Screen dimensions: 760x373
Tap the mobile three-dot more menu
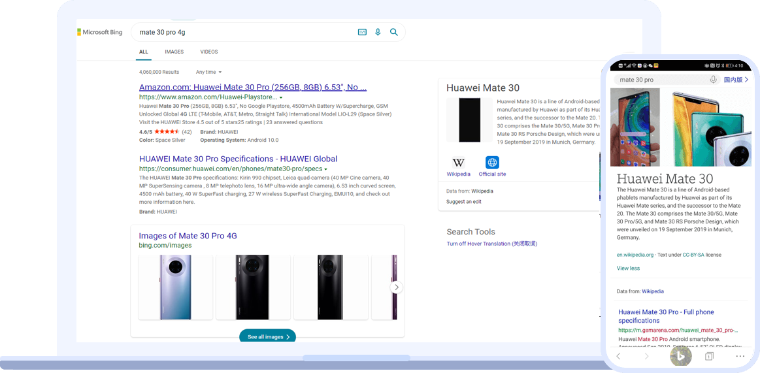click(x=740, y=356)
